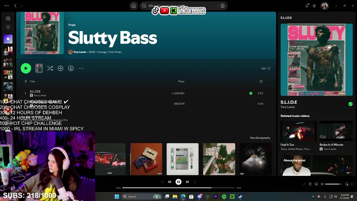Click the album preview thumbnail button next to Play

click(x=39, y=68)
